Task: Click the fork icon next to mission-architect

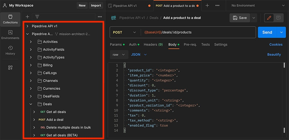Action: coord(57,34)
